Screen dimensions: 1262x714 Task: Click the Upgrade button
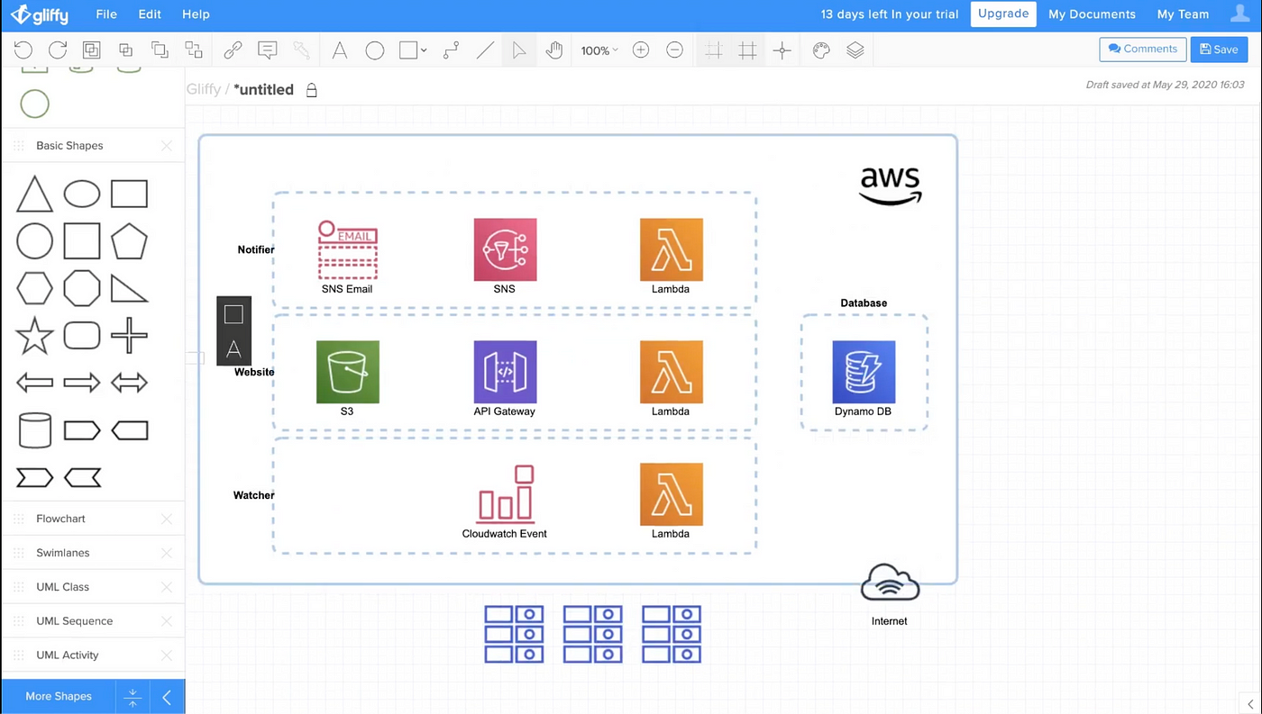[x=1003, y=14]
